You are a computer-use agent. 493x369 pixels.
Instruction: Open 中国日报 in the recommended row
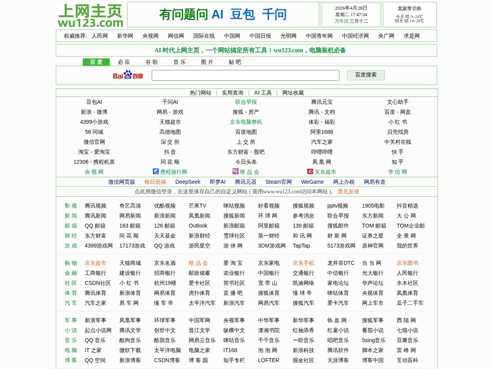click(260, 36)
